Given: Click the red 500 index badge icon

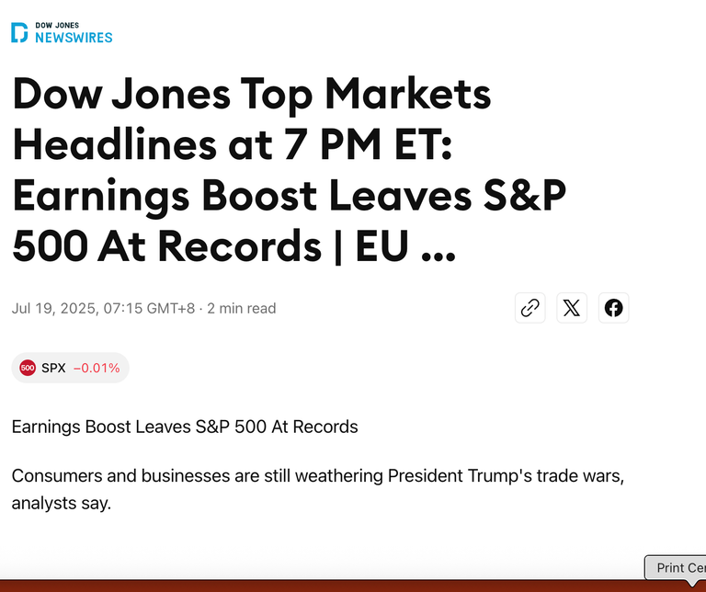Looking at the screenshot, I should (28, 368).
